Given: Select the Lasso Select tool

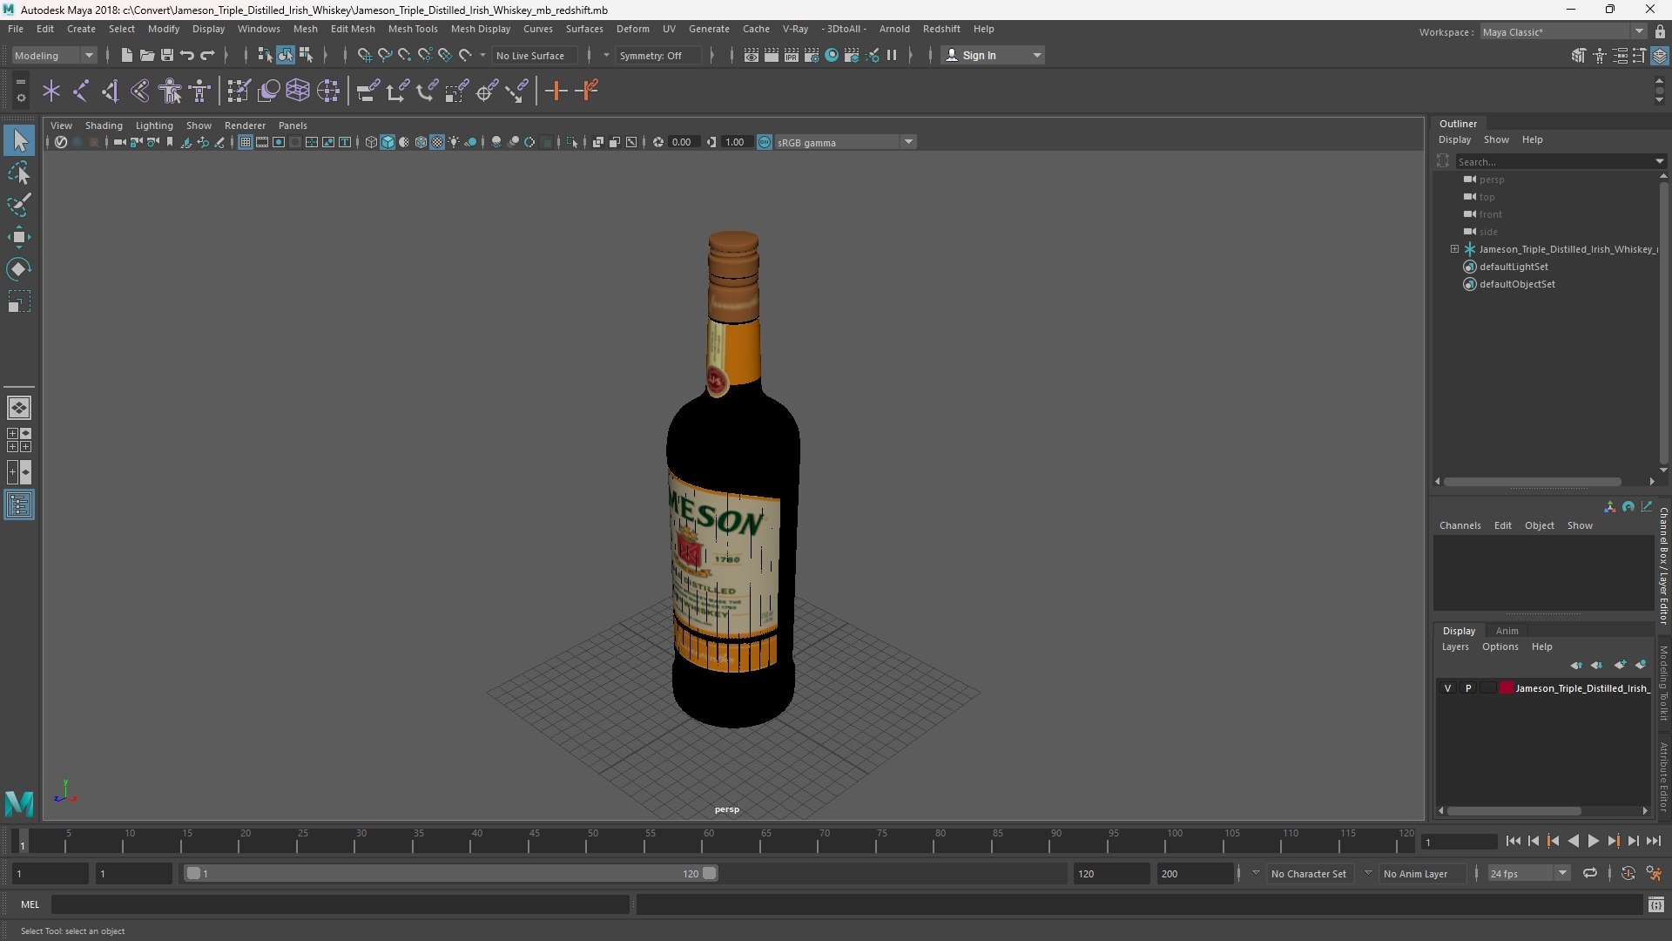Looking at the screenshot, I should [19, 173].
